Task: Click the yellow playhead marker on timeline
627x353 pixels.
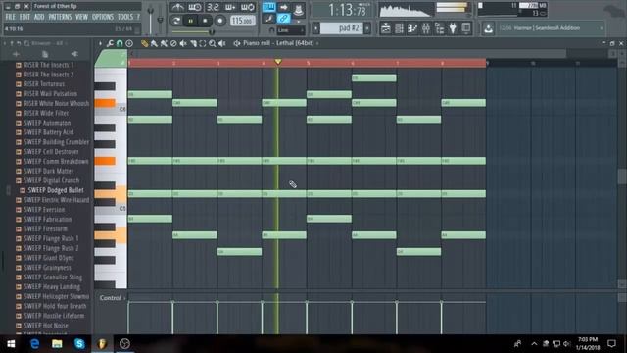Action: [x=278, y=62]
